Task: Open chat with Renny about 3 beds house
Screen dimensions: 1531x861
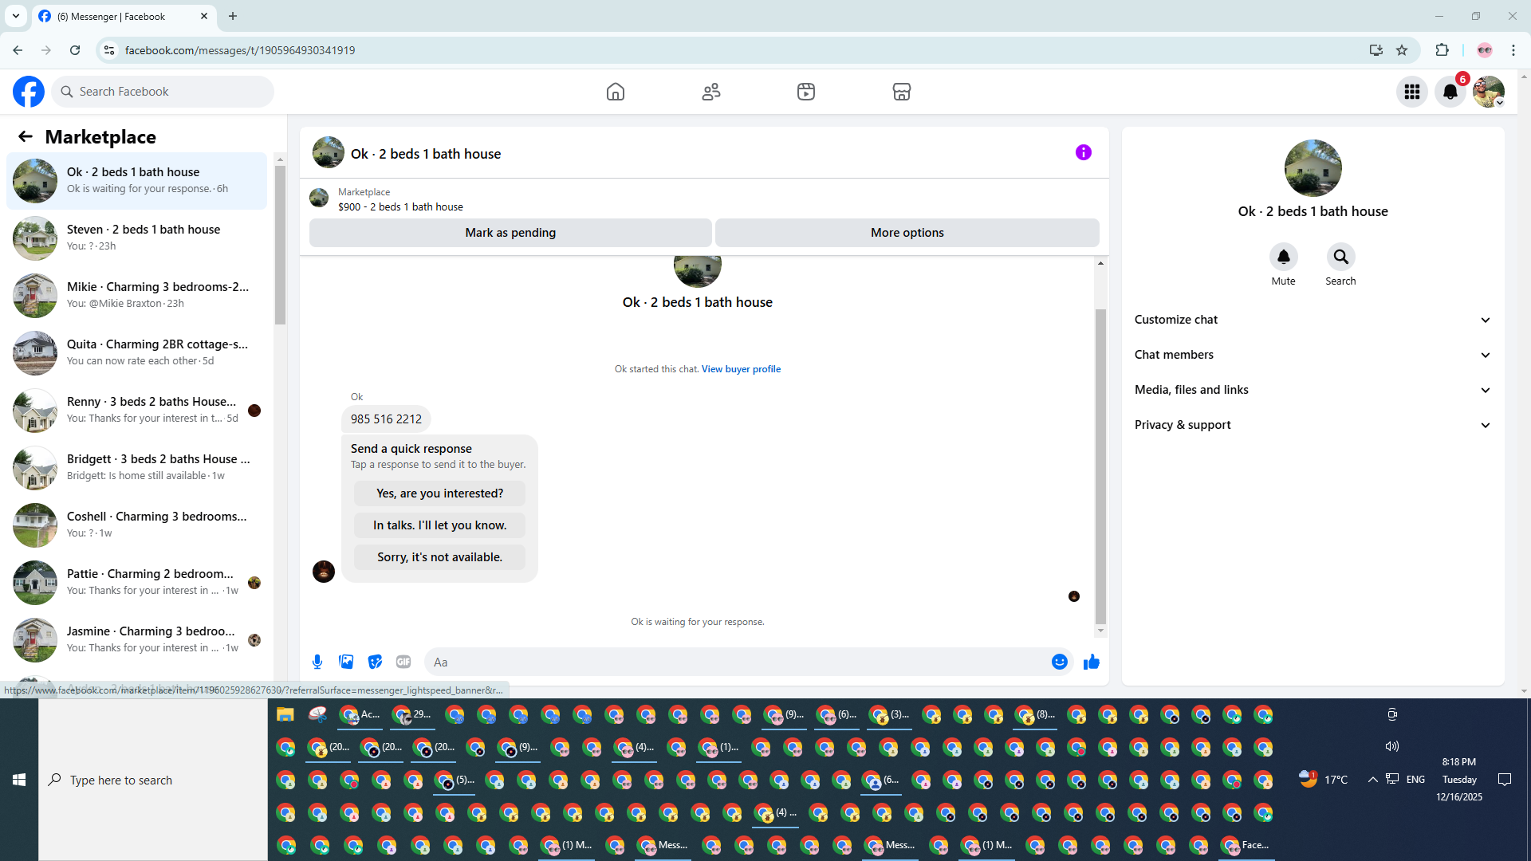Action: (x=136, y=411)
